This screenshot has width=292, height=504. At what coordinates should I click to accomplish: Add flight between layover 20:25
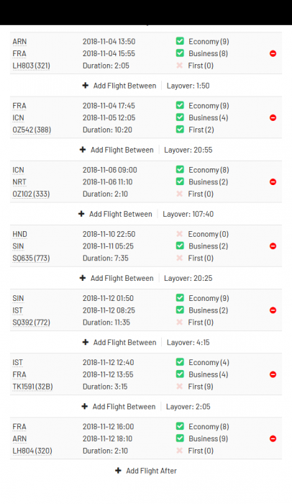pyautogui.click(x=117, y=279)
